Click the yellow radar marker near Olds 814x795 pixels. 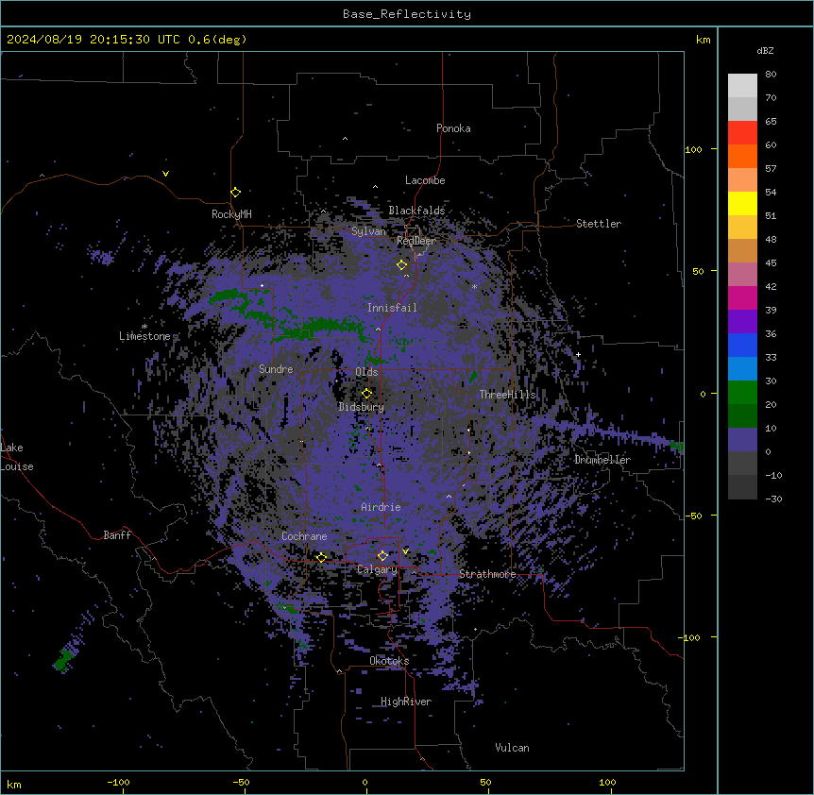(366, 394)
